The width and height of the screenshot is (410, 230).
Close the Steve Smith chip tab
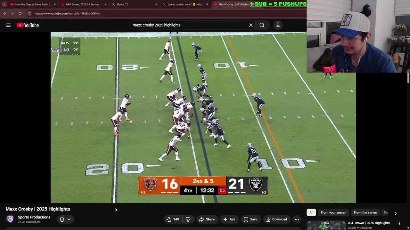click(x=54, y=4)
